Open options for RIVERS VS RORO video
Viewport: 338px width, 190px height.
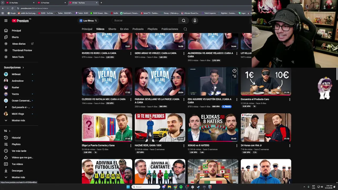(x=131, y=54)
